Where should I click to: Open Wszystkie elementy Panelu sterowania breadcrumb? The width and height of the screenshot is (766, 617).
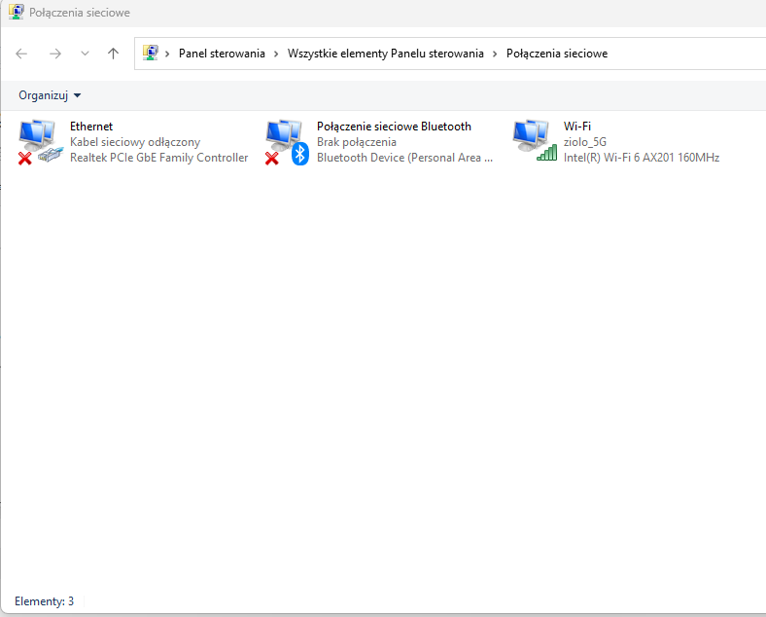(385, 54)
